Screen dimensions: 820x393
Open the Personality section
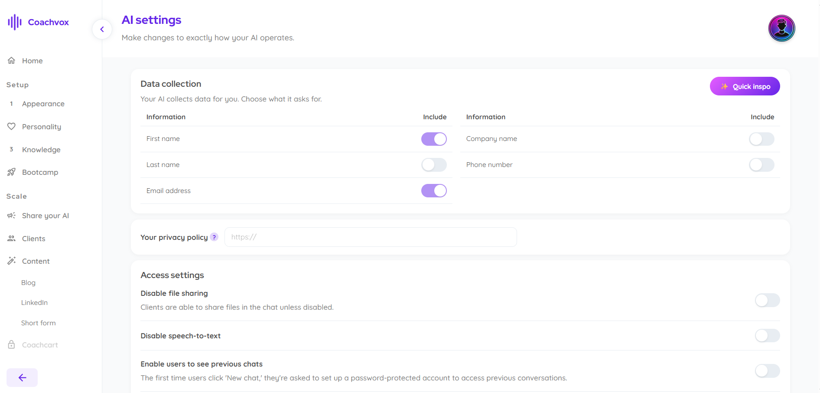click(x=42, y=127)
